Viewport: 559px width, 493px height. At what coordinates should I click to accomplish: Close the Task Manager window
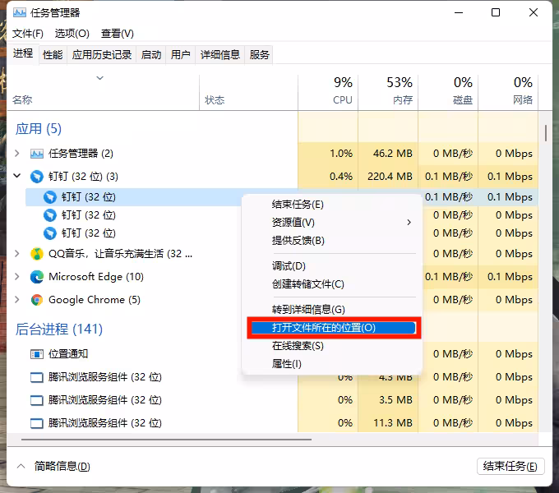tap(534, 13)
